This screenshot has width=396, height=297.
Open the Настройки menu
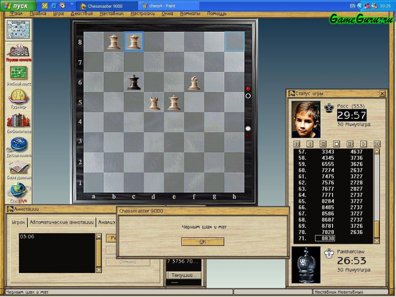[142, 13]
